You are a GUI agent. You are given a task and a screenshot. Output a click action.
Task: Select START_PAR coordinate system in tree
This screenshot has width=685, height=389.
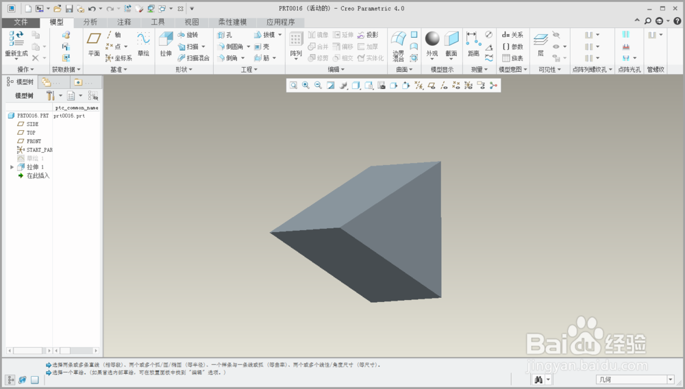tap(34, 150)
